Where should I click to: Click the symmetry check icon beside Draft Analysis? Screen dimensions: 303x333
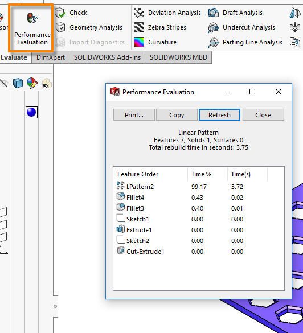295,13
